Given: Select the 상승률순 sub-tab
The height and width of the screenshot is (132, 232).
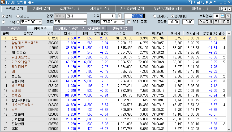Looking at the screenshot, I should 14,28.
